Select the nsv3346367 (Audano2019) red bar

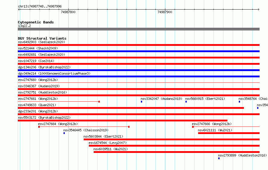139,89
